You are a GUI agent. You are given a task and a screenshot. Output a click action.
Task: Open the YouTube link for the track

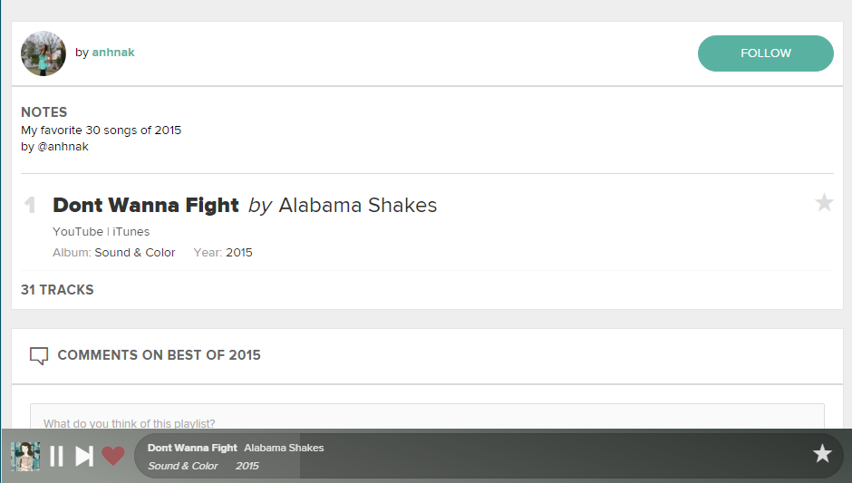coord(78,232)
